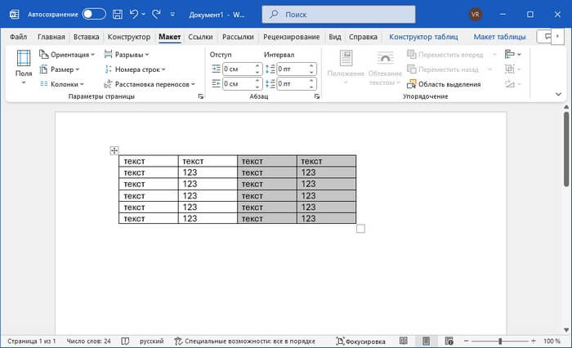The image size is (572, 348).
Task: Open the Ориентация dropdown
Action: pos(67,54)
